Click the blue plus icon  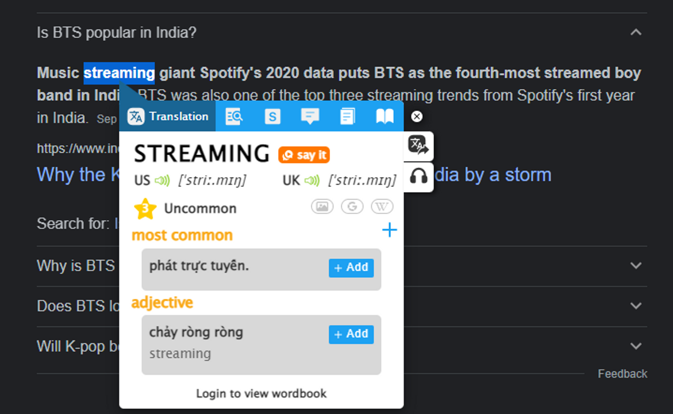390,231
